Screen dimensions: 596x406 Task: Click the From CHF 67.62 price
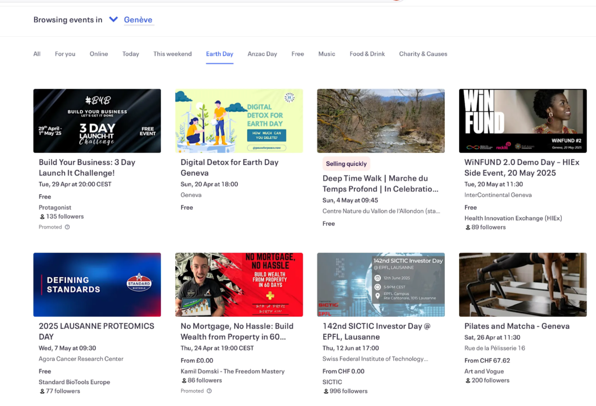coord(487,361)
